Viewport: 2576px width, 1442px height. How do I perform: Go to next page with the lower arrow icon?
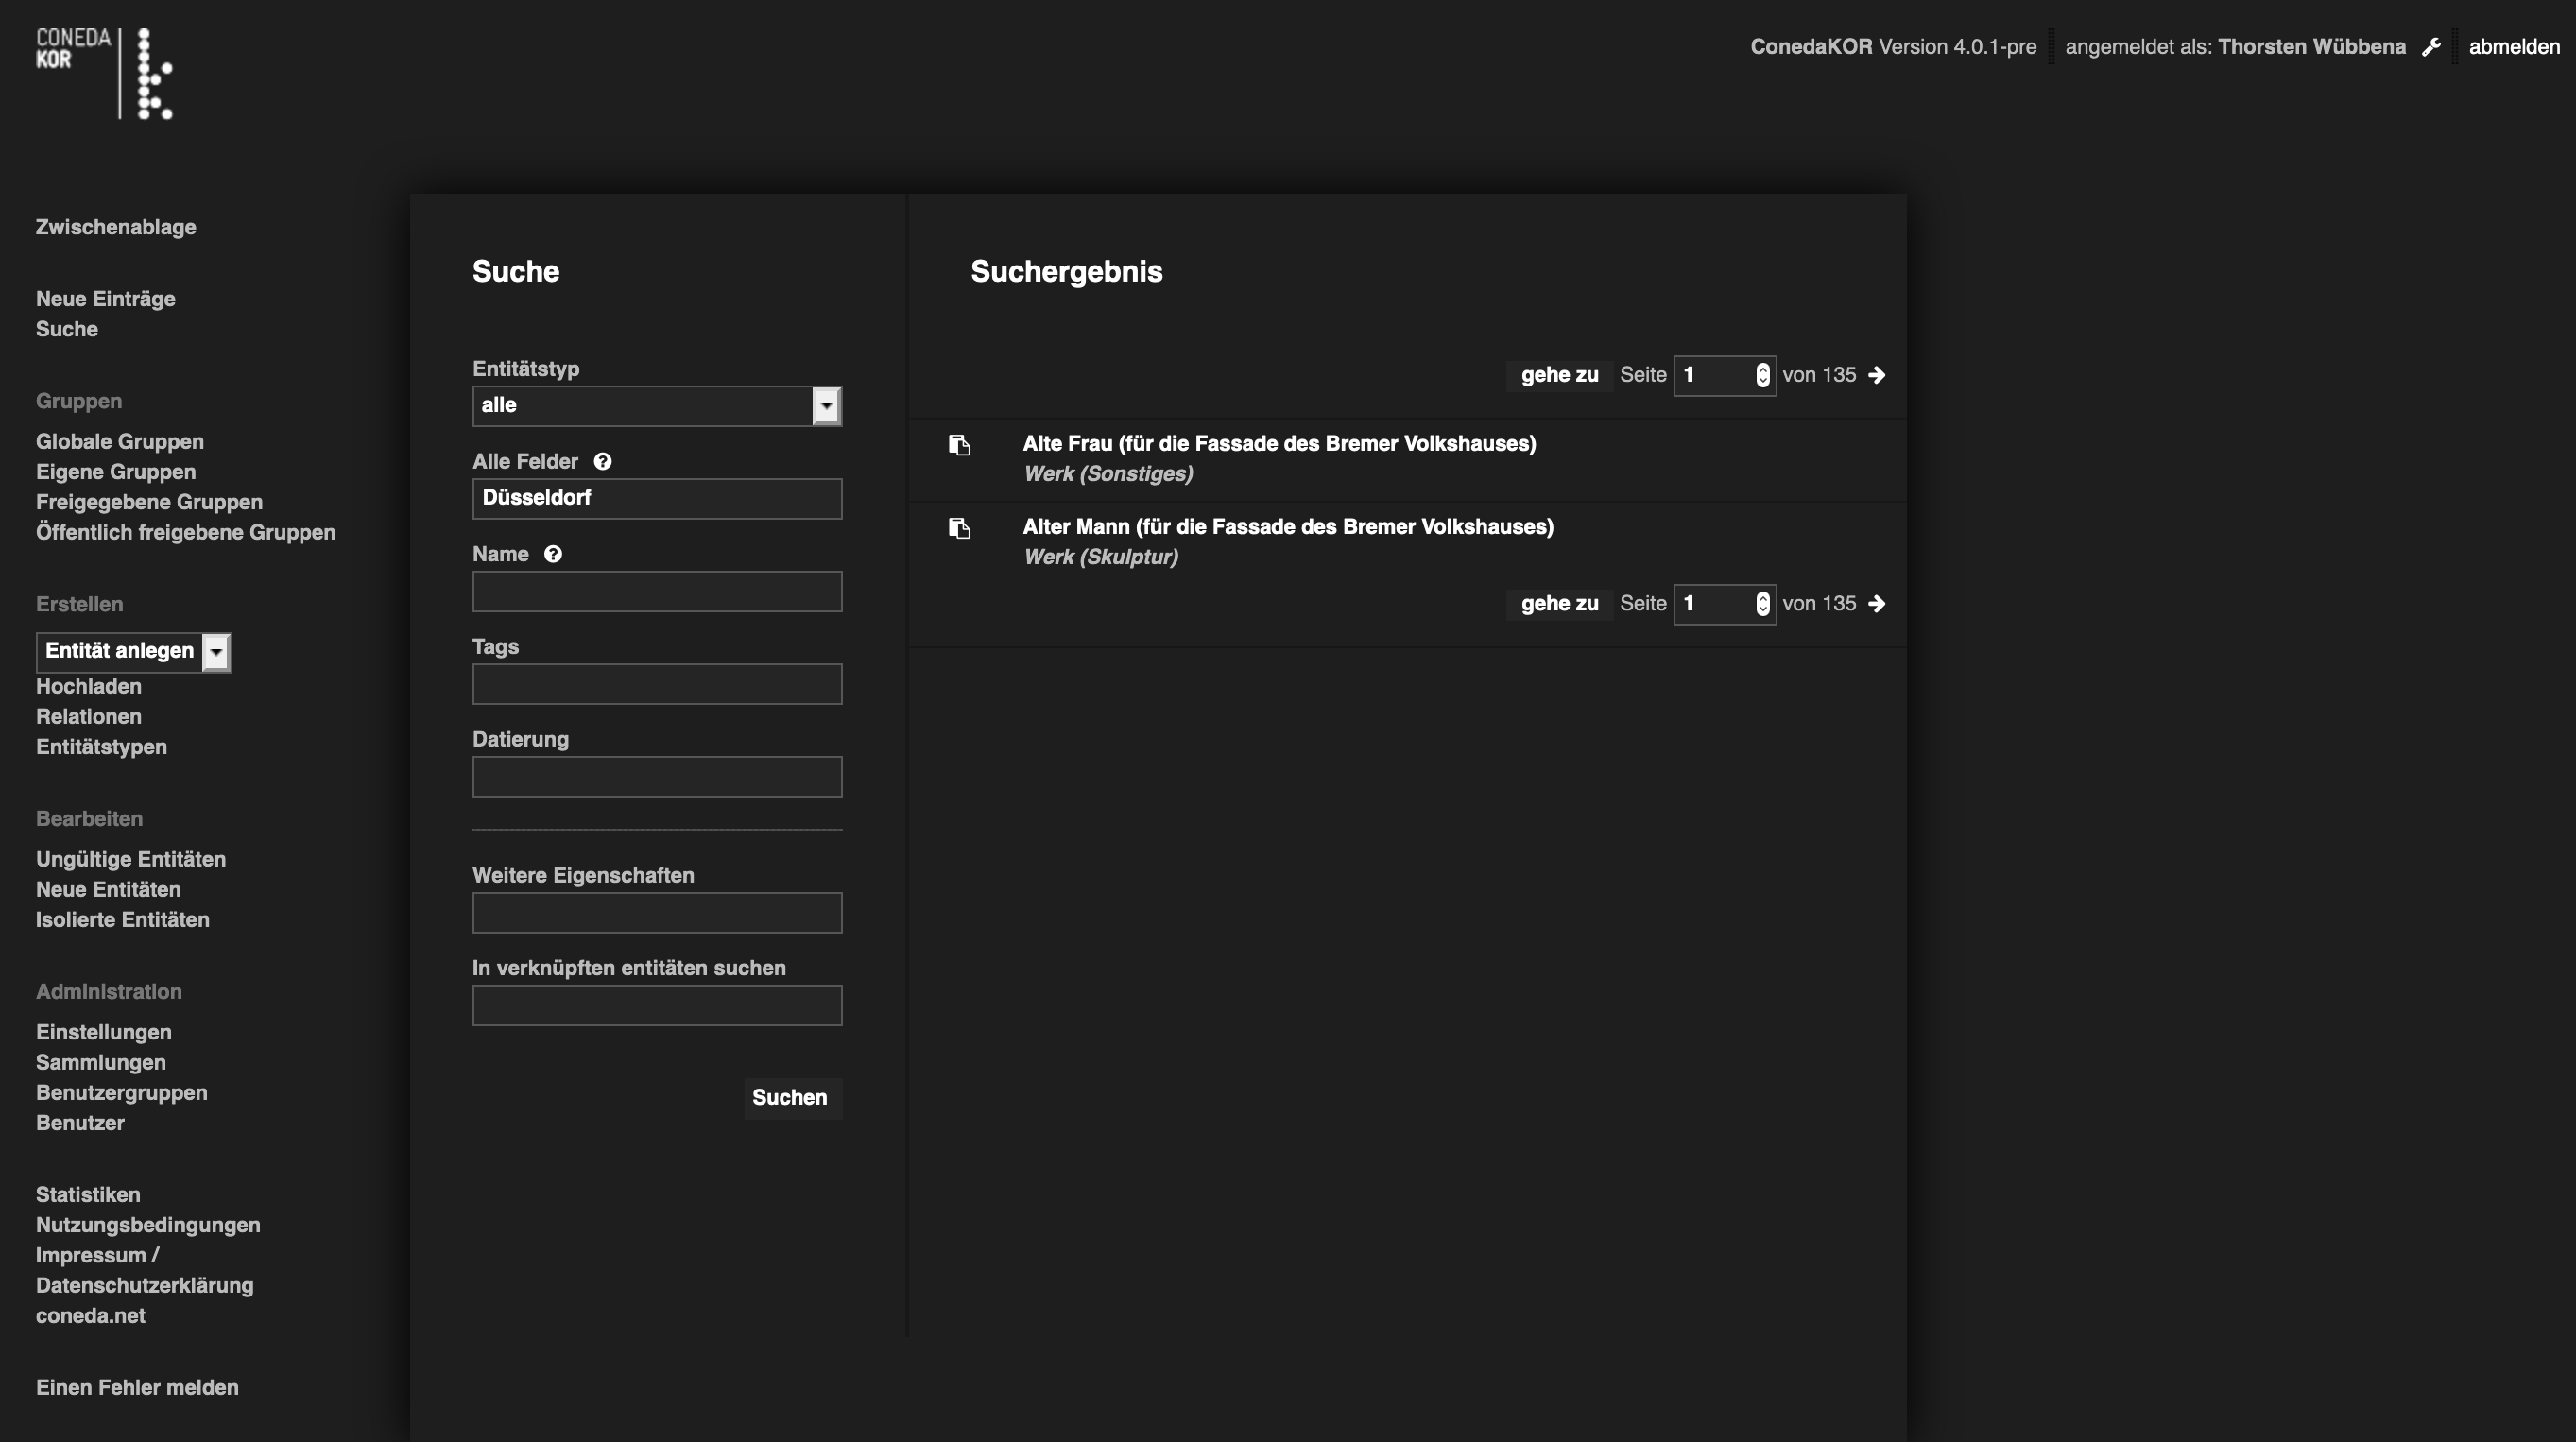pos(1878,603)
